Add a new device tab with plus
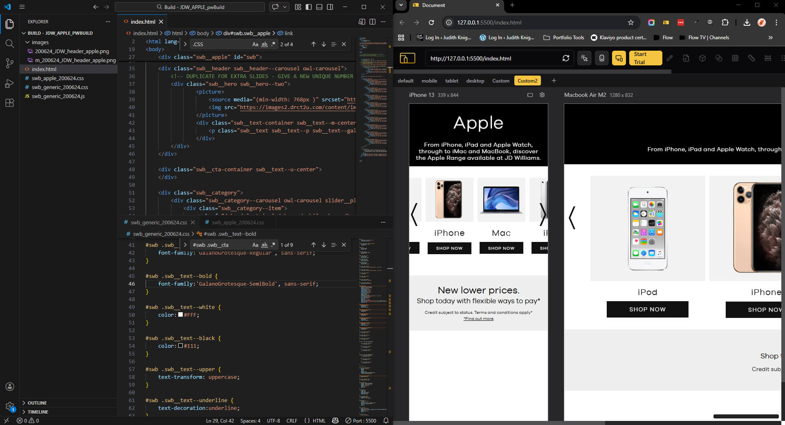 tap(554, 81)
